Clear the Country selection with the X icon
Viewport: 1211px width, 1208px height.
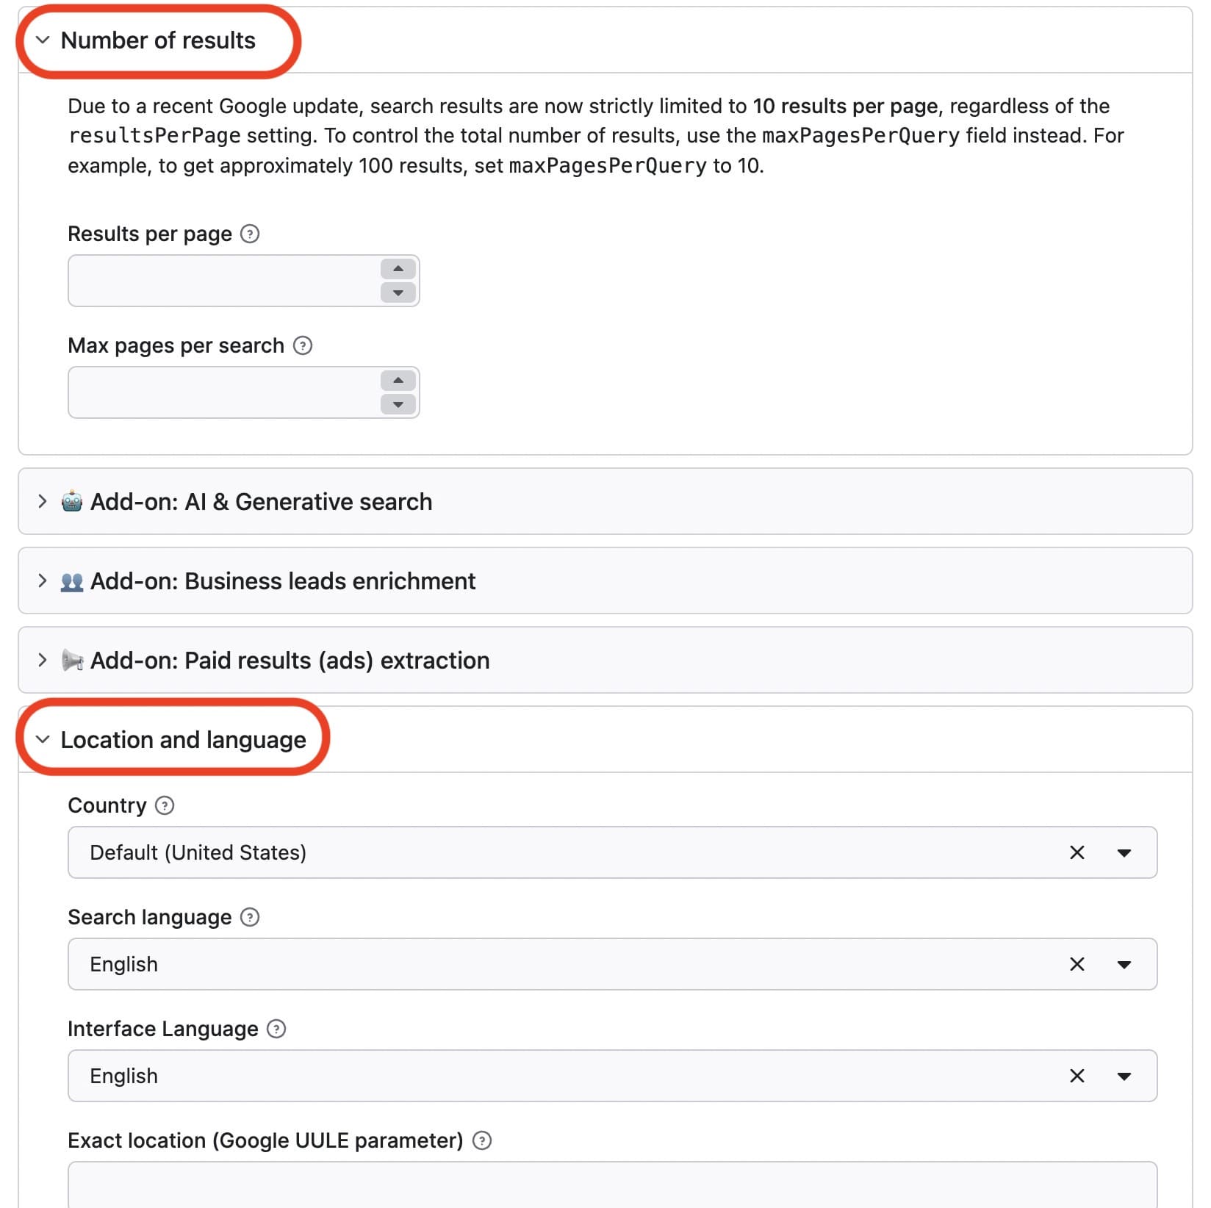coord(1077,852)
